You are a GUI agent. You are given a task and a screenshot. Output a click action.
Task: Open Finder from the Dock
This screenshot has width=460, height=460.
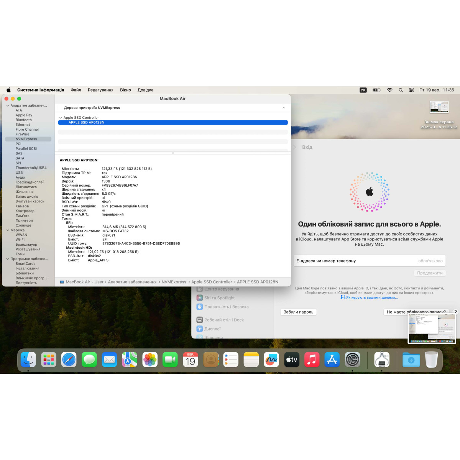(x=28, y=360)
